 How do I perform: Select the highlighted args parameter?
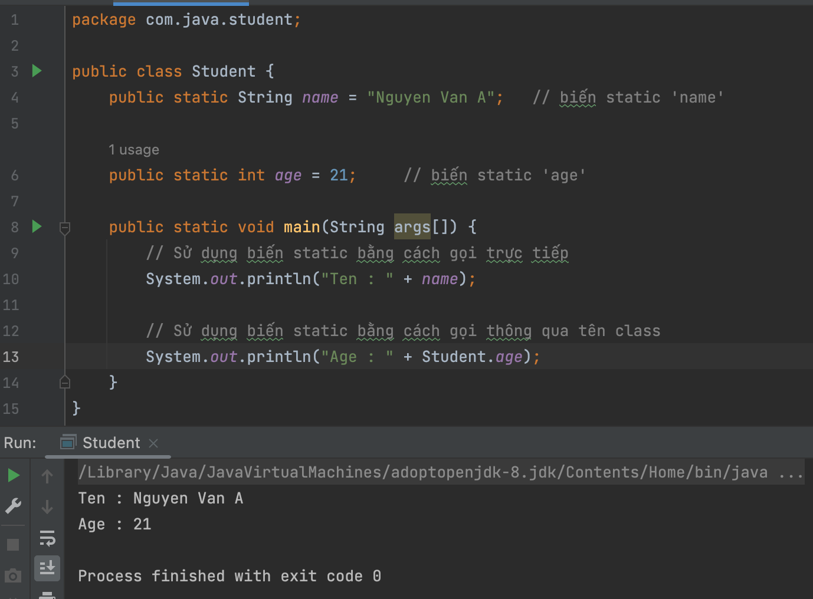click(412, 226)
